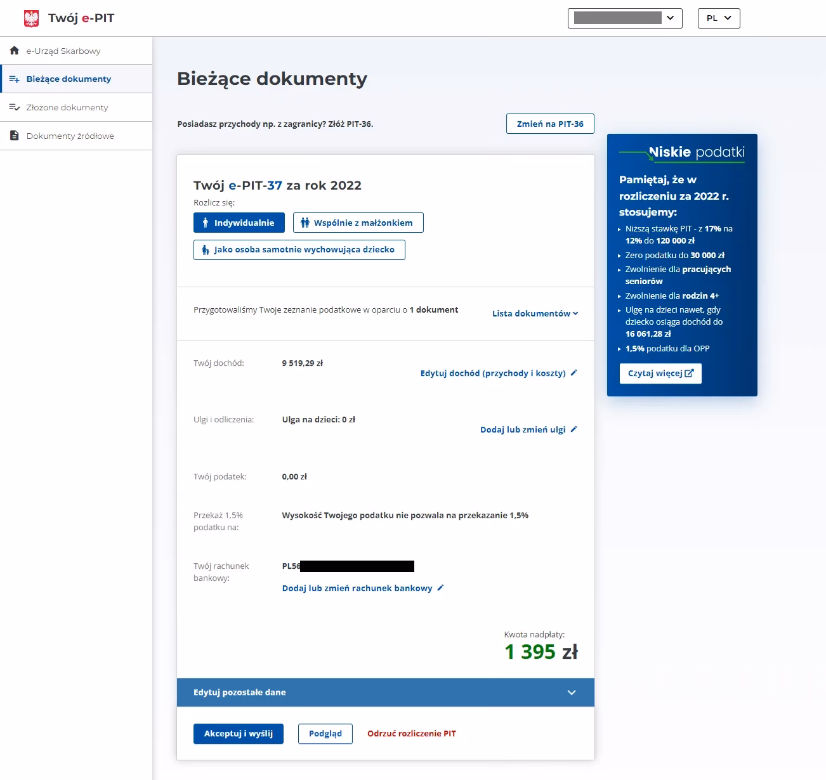Click the pencil icon next to Edytuj dochód
Viewport: 826px width, 780px height.
574,373
